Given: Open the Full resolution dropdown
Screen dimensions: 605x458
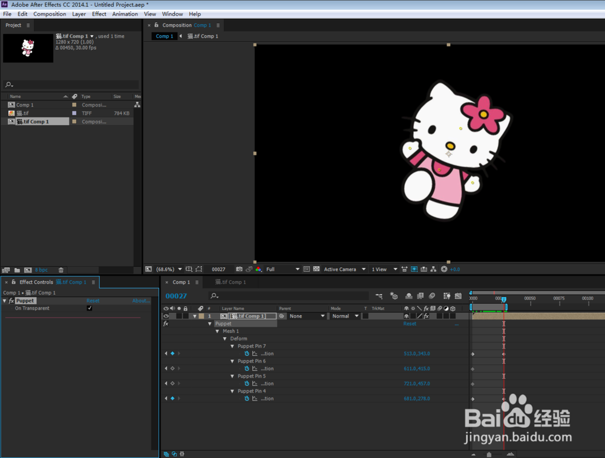Looking at the screenshot, I should pos(283,269).
